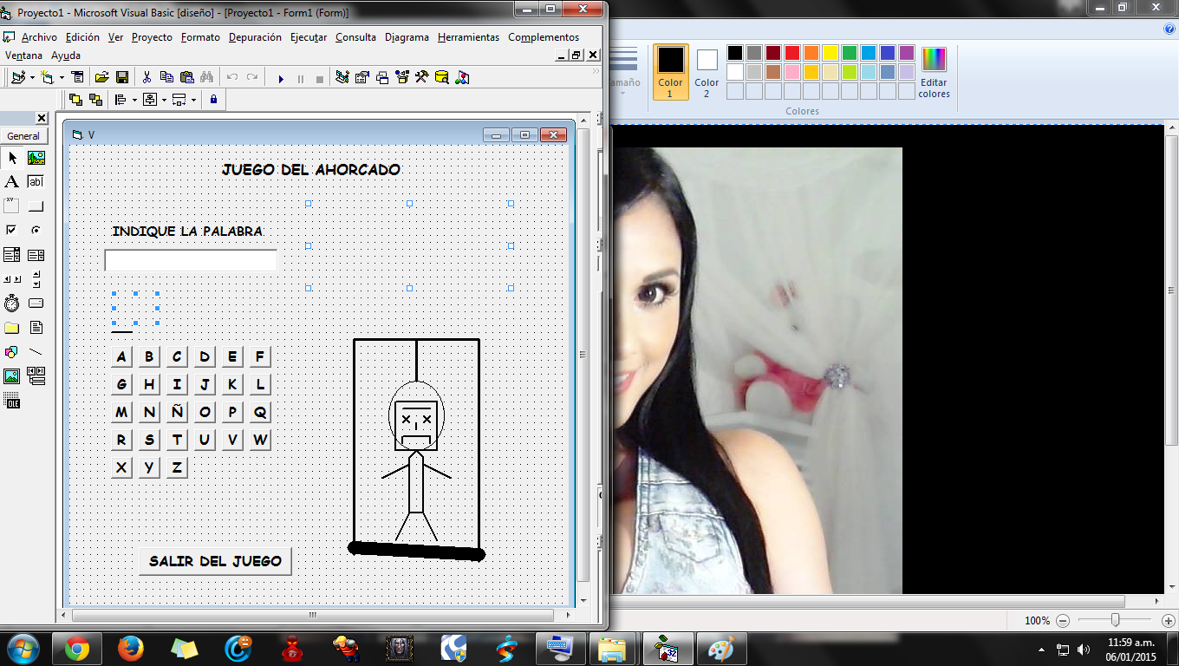Open Editar colores in Paint
This screenshot has width=1179, height=666.
tap(934, 73)
